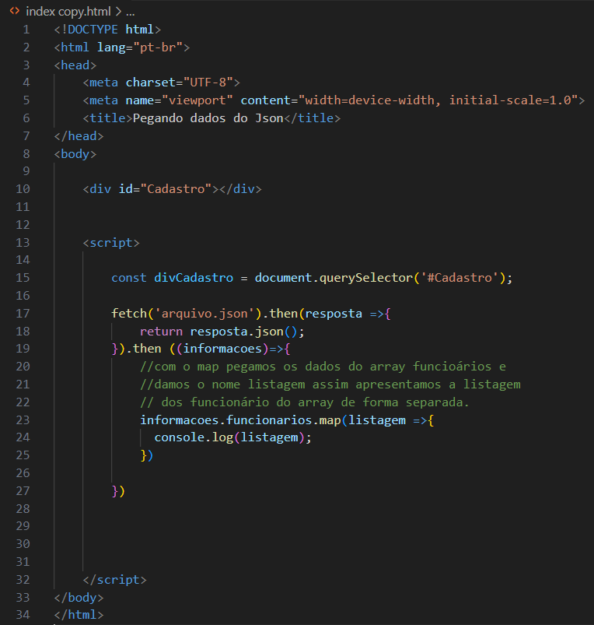Viewport: 594px width, 625px height.
Task: Click the comment starting '//com o map pegamos'
Action: tap(323, 367)
